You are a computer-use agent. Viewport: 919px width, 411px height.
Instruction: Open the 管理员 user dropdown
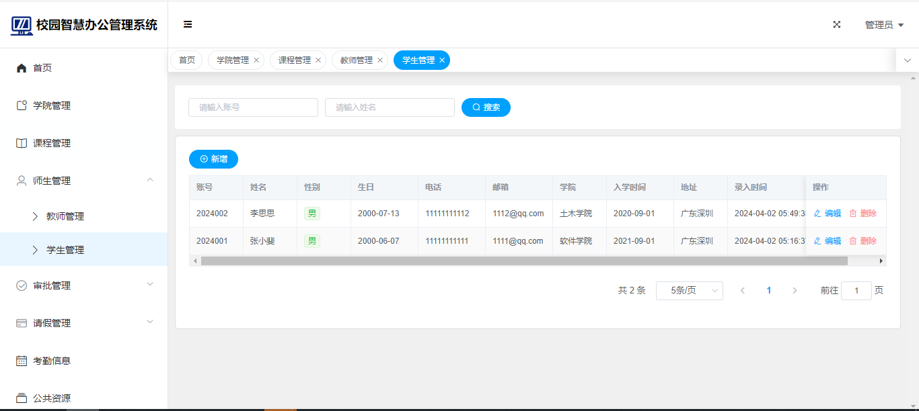click(x=883, y=25)
